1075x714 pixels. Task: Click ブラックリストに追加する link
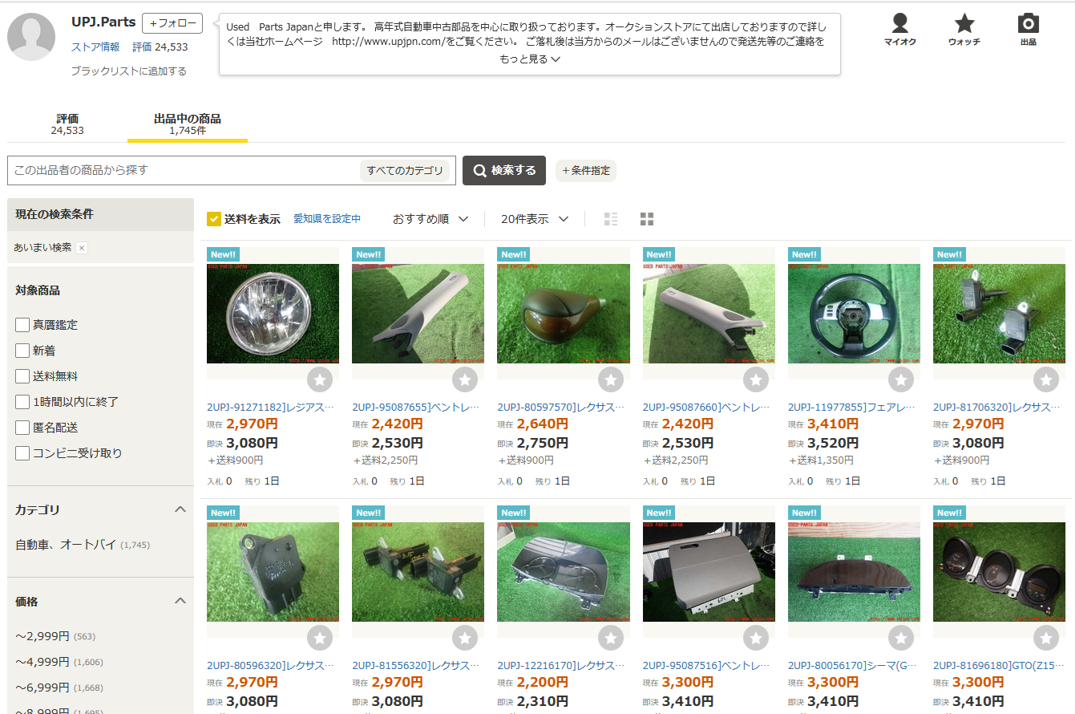[x=128, y=71]
